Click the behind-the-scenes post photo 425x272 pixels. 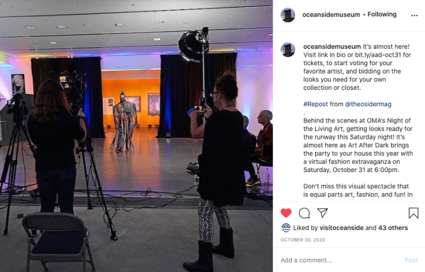tap(137, 136)
